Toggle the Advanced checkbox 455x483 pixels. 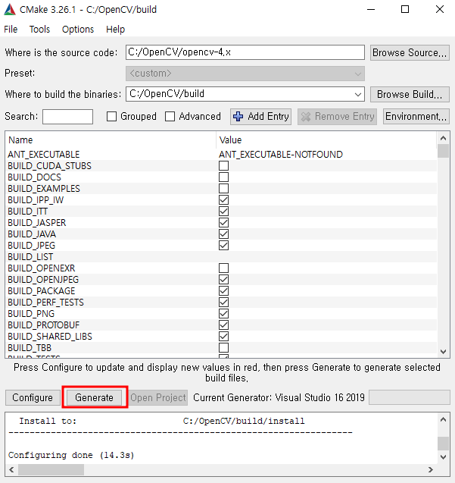pos(170,117)
